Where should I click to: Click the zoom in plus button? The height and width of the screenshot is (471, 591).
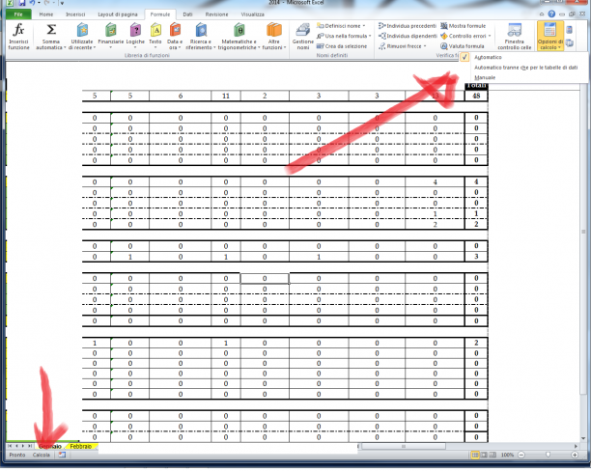(x=575, y=455)
